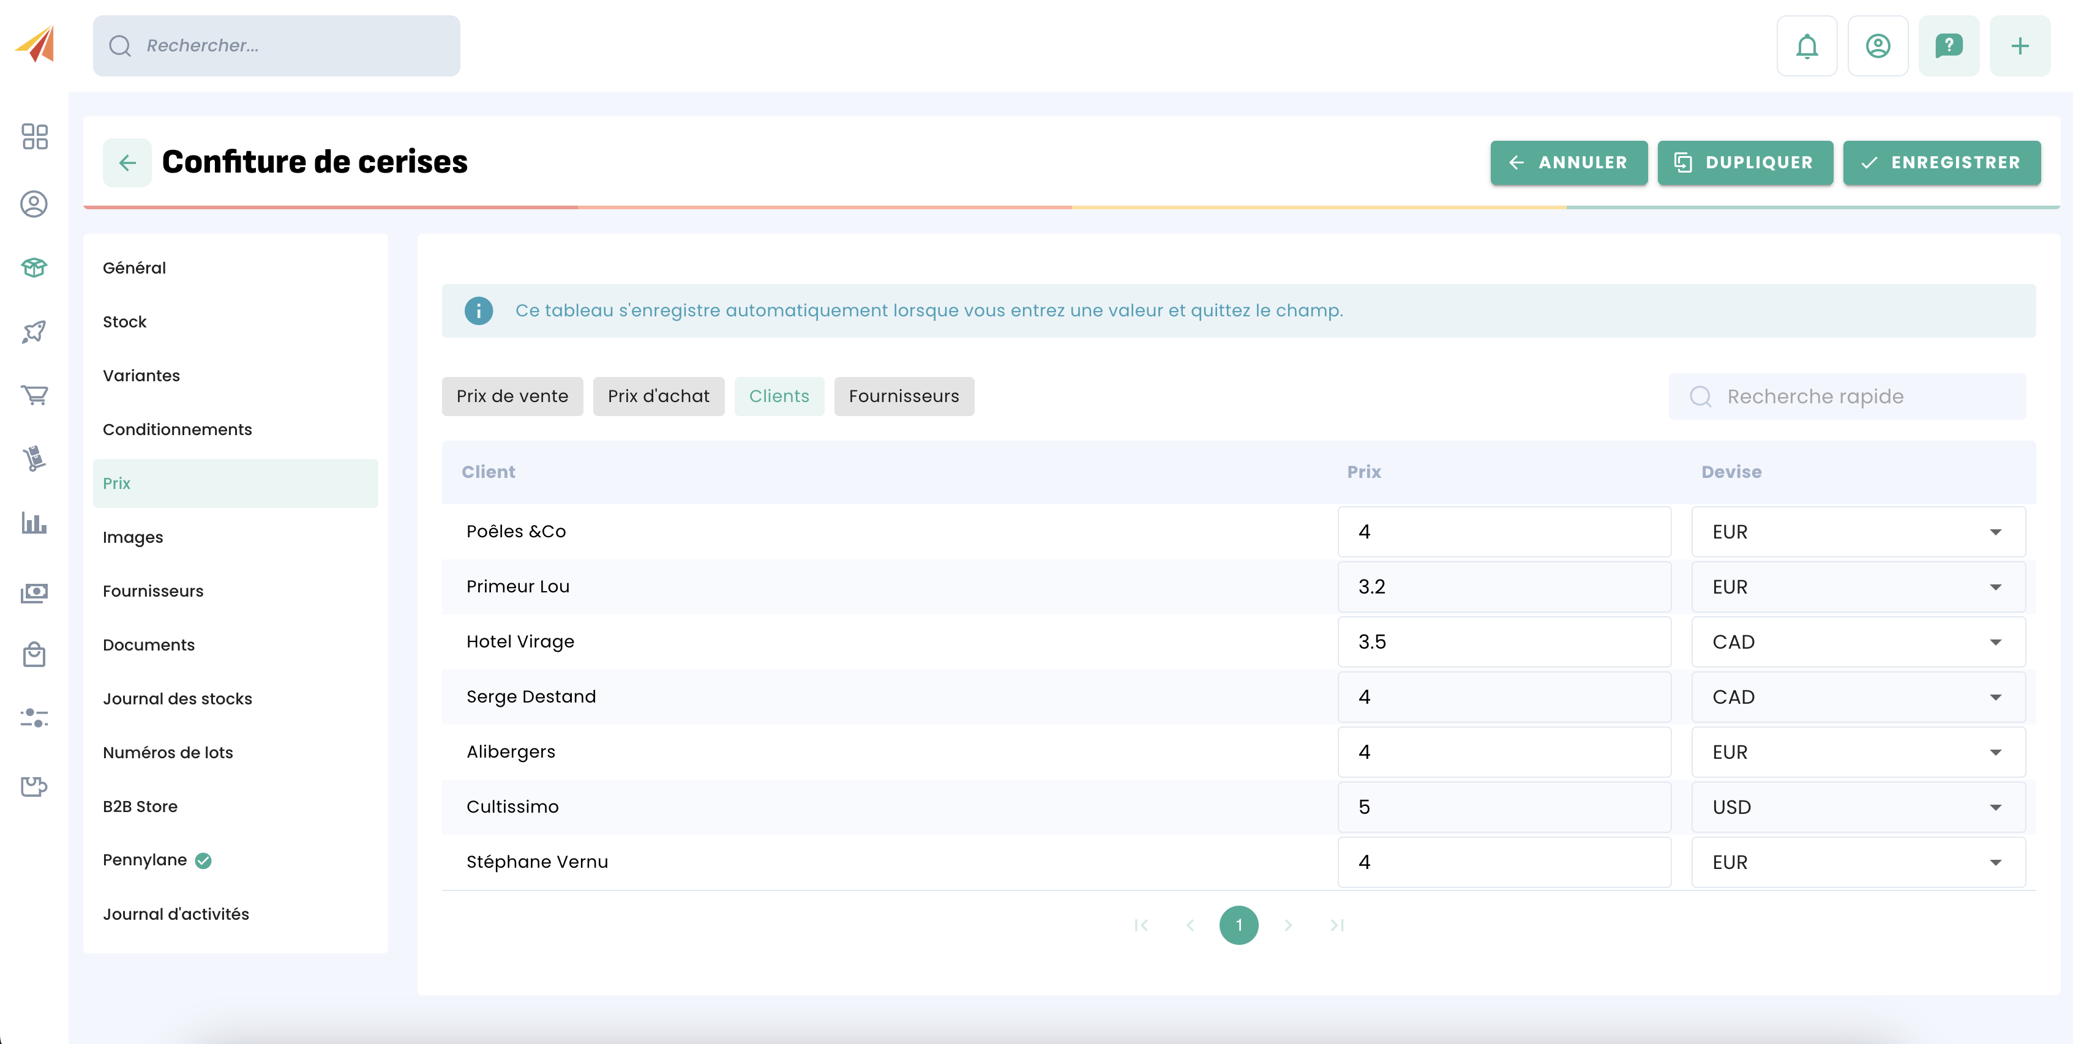Select the Prix de vente tab
This screenshot has width=2073, height=1044.
[x=512, y=396]
